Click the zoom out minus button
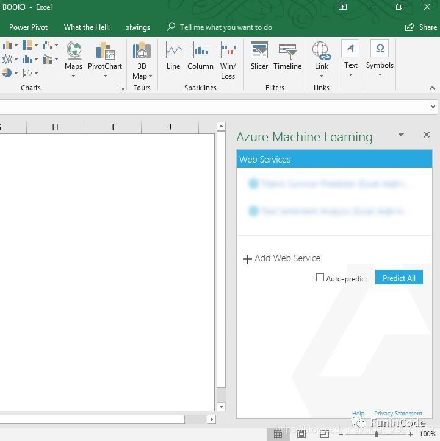 341,434
